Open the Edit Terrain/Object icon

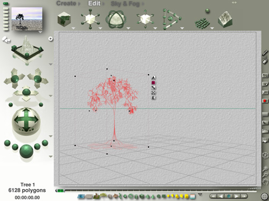[x=225, y=19]
